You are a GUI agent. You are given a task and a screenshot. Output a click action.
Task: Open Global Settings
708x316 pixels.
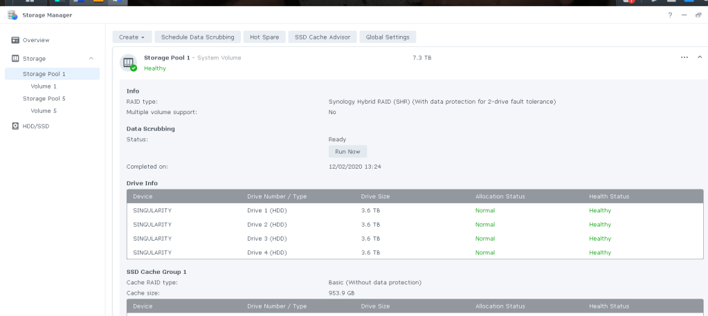pos(388,37)
